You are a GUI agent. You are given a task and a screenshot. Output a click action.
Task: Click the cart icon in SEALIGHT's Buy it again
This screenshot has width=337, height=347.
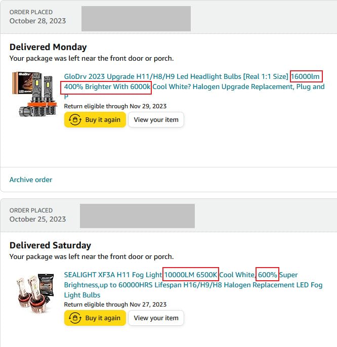point(75,318)
